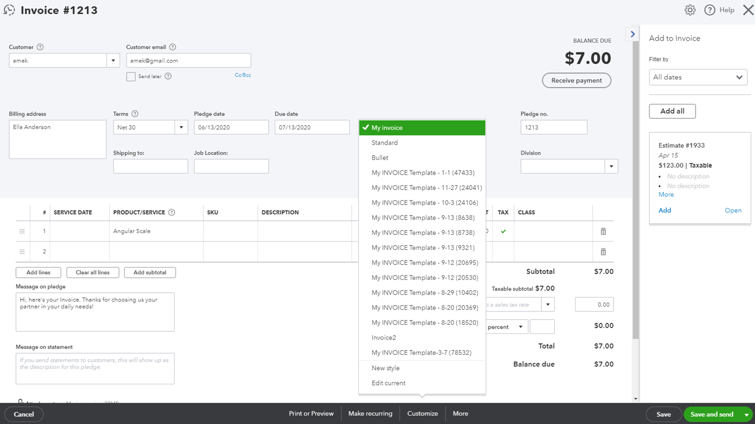Click the drag handle on line 1
The height and width of the screenshot is (424, 755).
coord(22,231)
